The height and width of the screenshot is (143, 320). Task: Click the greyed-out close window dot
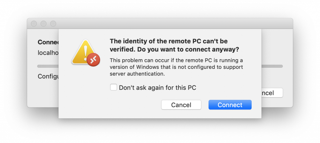pyautogui.click(x=34, y=24)
